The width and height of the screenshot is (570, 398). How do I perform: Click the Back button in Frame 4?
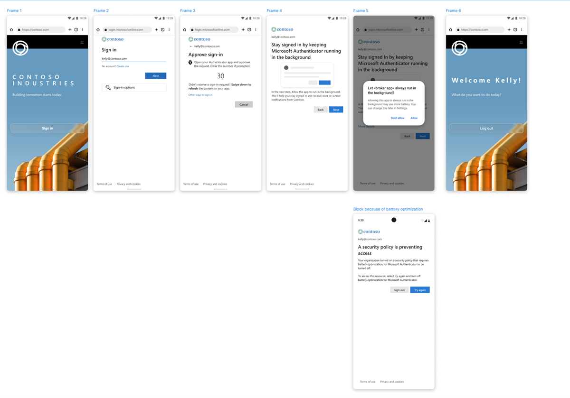pyautogui.click(x=321, y=110)
